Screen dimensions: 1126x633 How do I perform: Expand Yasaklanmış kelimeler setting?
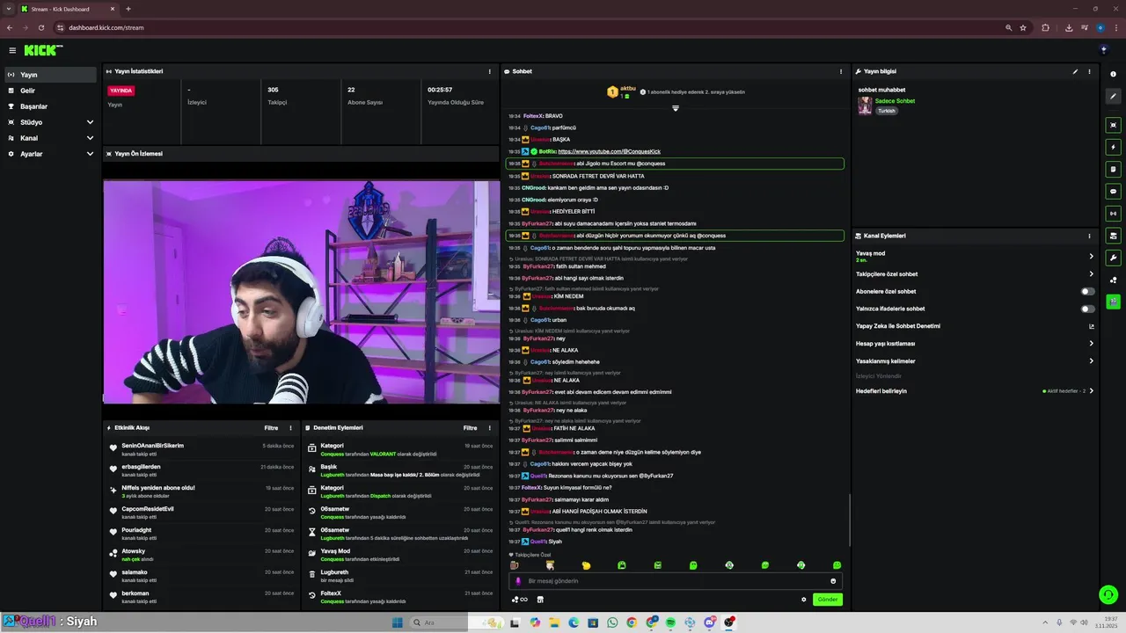(x=975, y=361)
